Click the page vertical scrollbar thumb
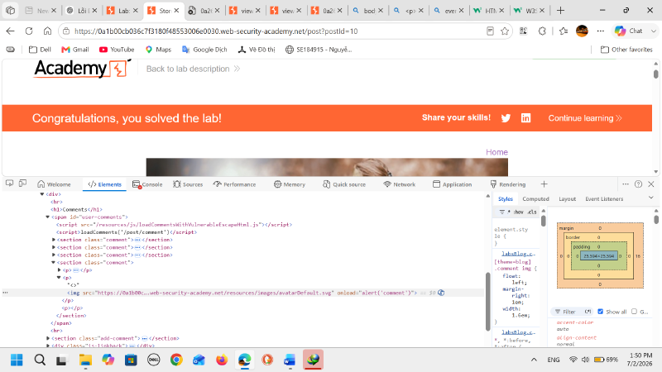Image resolution: width=662 pixels, height=372 pixels. (655, 74)
